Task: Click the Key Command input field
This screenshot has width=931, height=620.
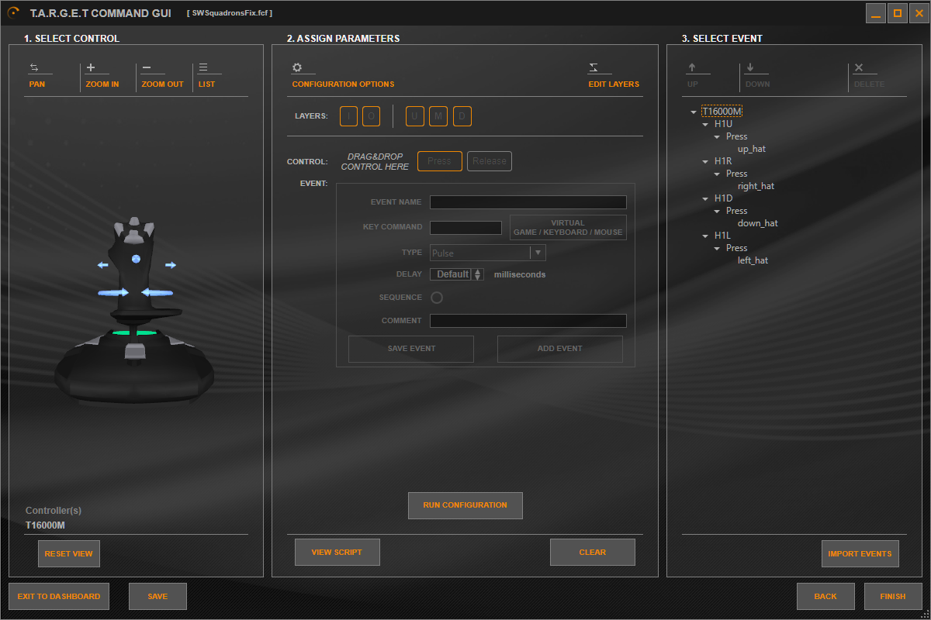Action: click(465, 227)
